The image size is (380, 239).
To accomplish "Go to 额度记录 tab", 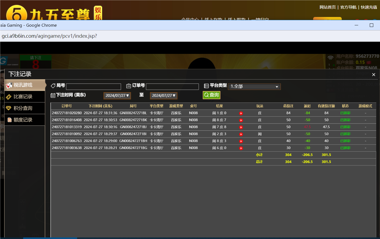I will (x=25, y=120).
